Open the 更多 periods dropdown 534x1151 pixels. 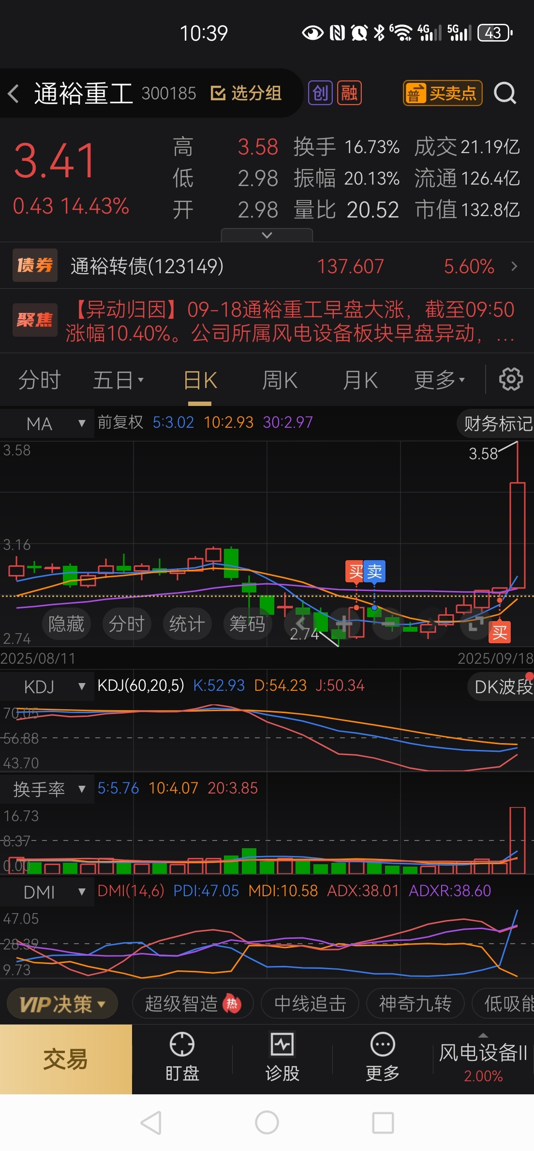pyautogui.click(x=439, y=380)
